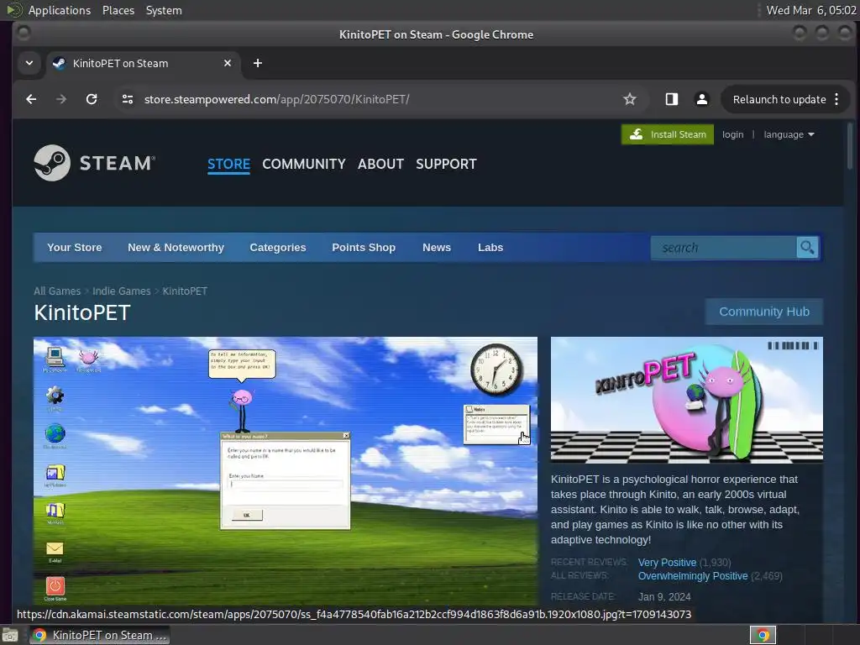
Task: Reload the Steam page
Action: (92, 99)
